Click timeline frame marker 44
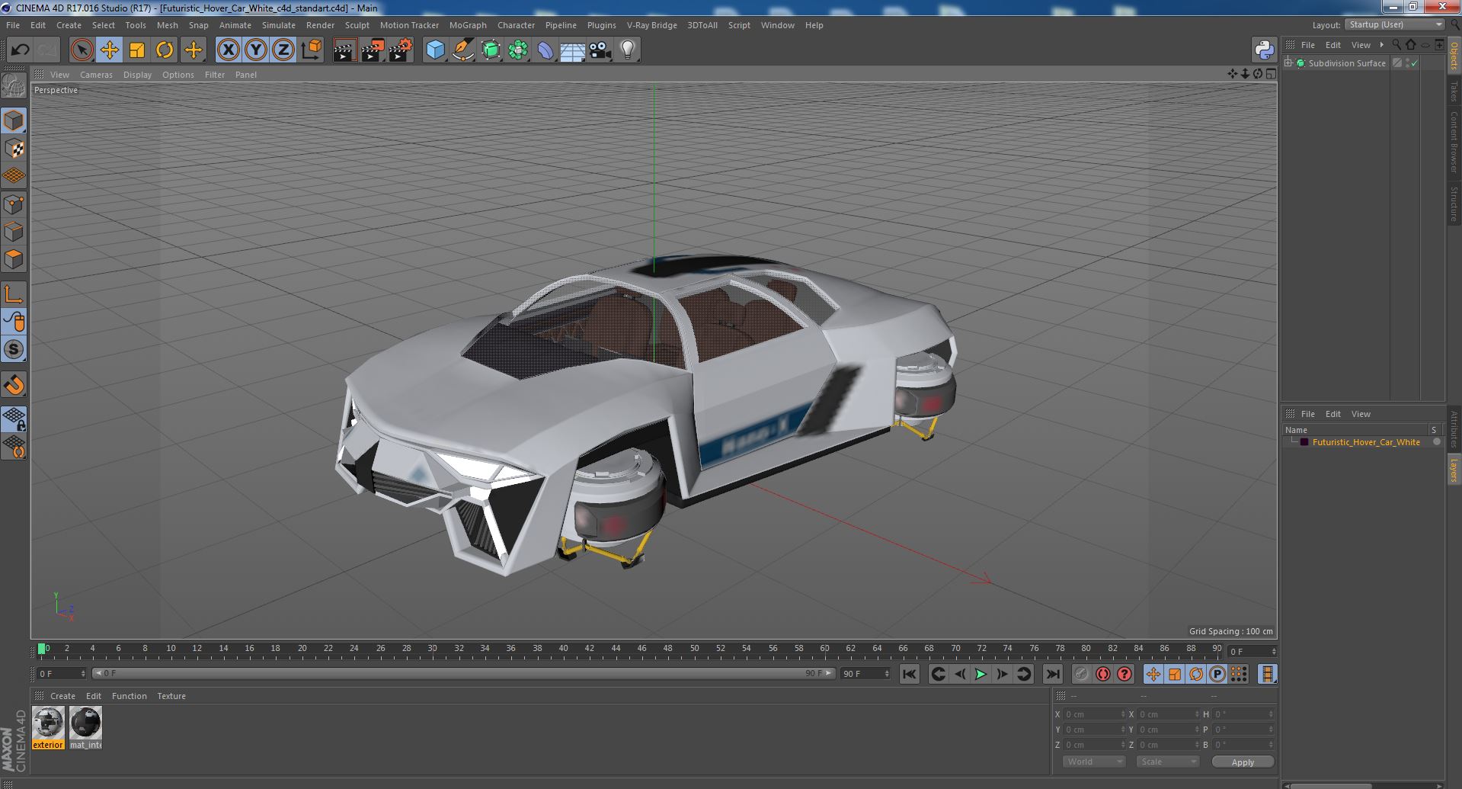The image size is (1462, 789). click(x=616, y=649)
